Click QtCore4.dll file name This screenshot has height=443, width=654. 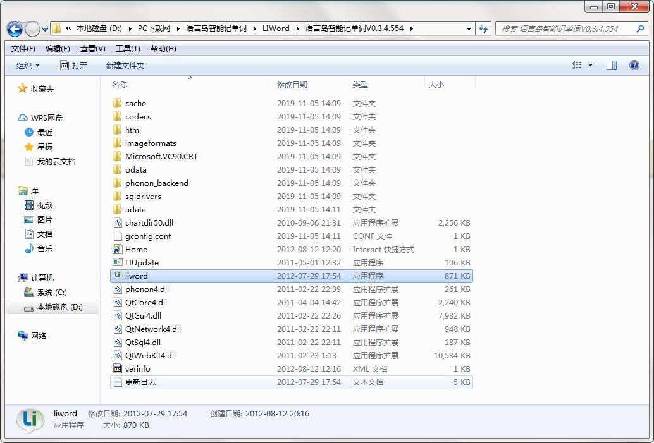[146, 302]
